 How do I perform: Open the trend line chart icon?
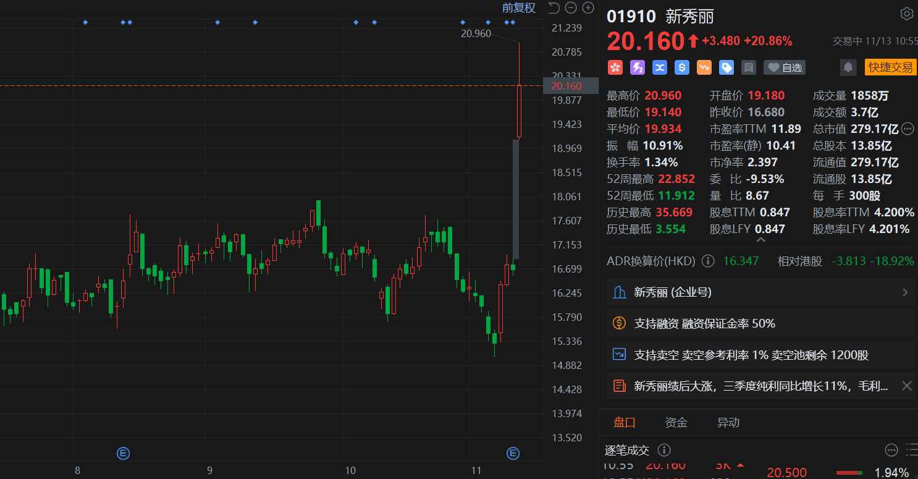tap(704, 67)
